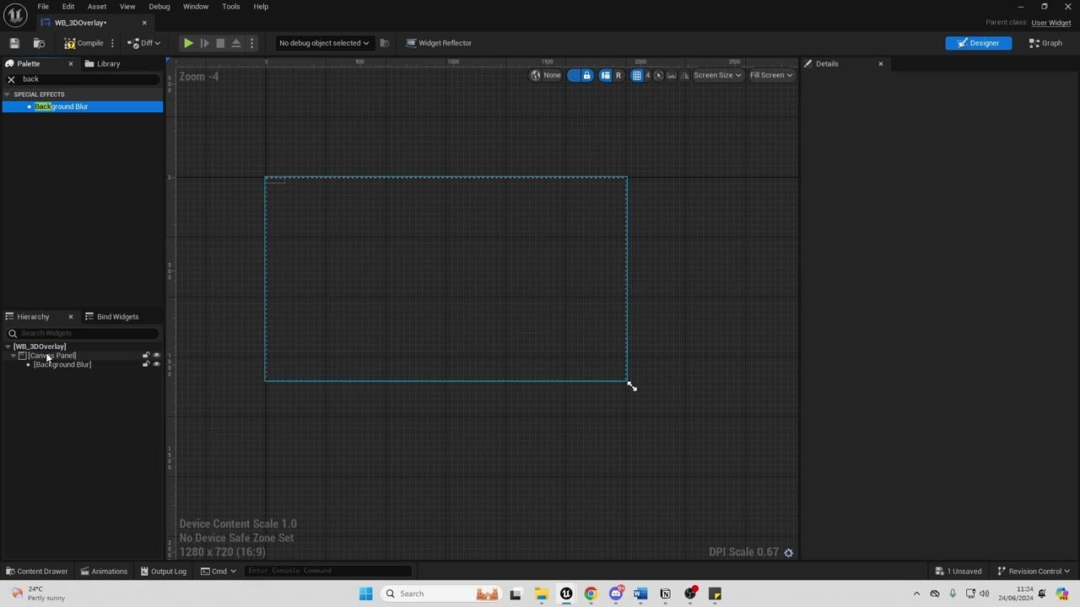Open the DPI Scale settings gear
The width and height of the screenshot is (1080, 607).
click(789, 553)
